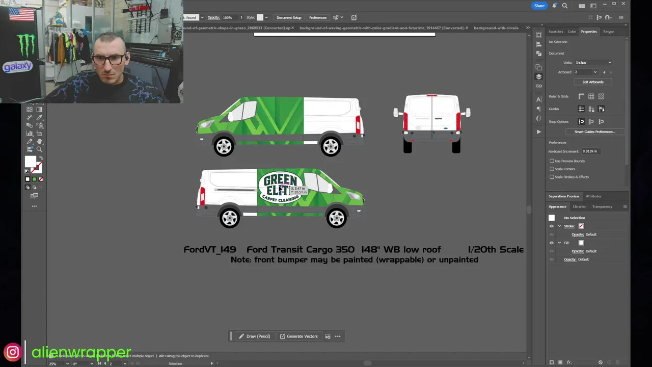Select the Zoom magnifier tool
This screenshot has width=652, height=367.
(39, 149)
